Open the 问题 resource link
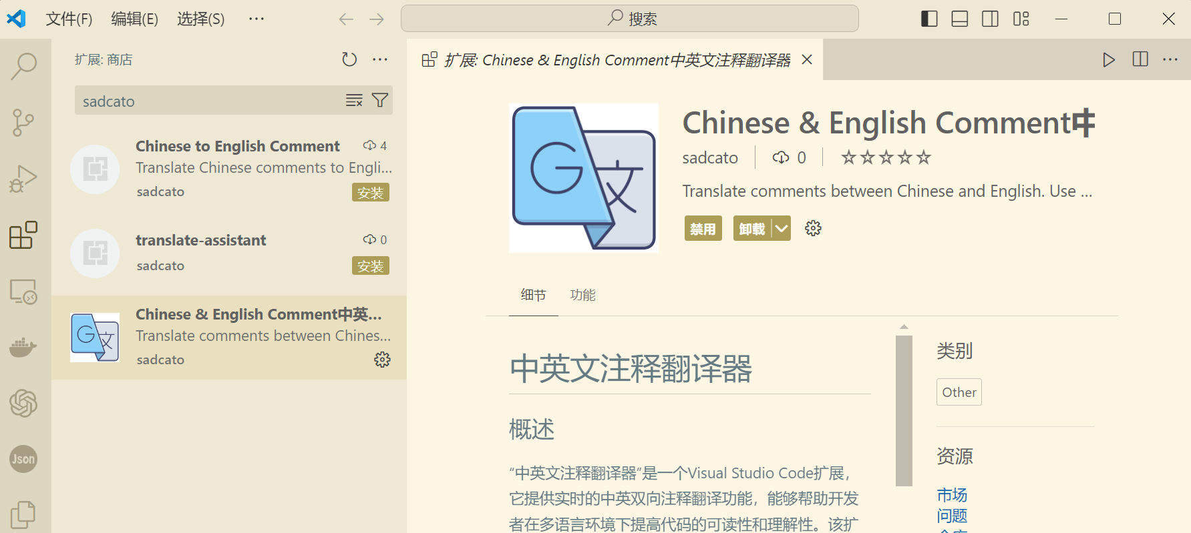The height and width of the screenshot is (533, 1191). point(952,516)
